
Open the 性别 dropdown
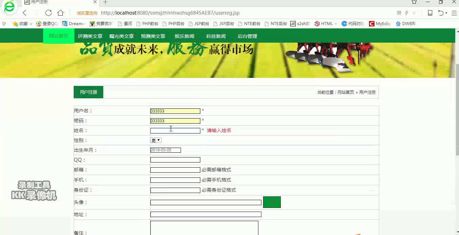(156, 140)
